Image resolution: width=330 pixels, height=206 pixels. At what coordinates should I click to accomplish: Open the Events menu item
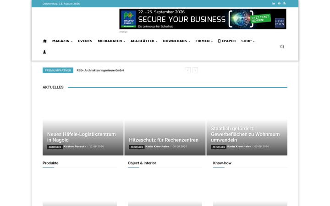pos(85,41)
